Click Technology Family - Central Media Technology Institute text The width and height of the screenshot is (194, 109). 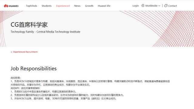tap(45, 32)
